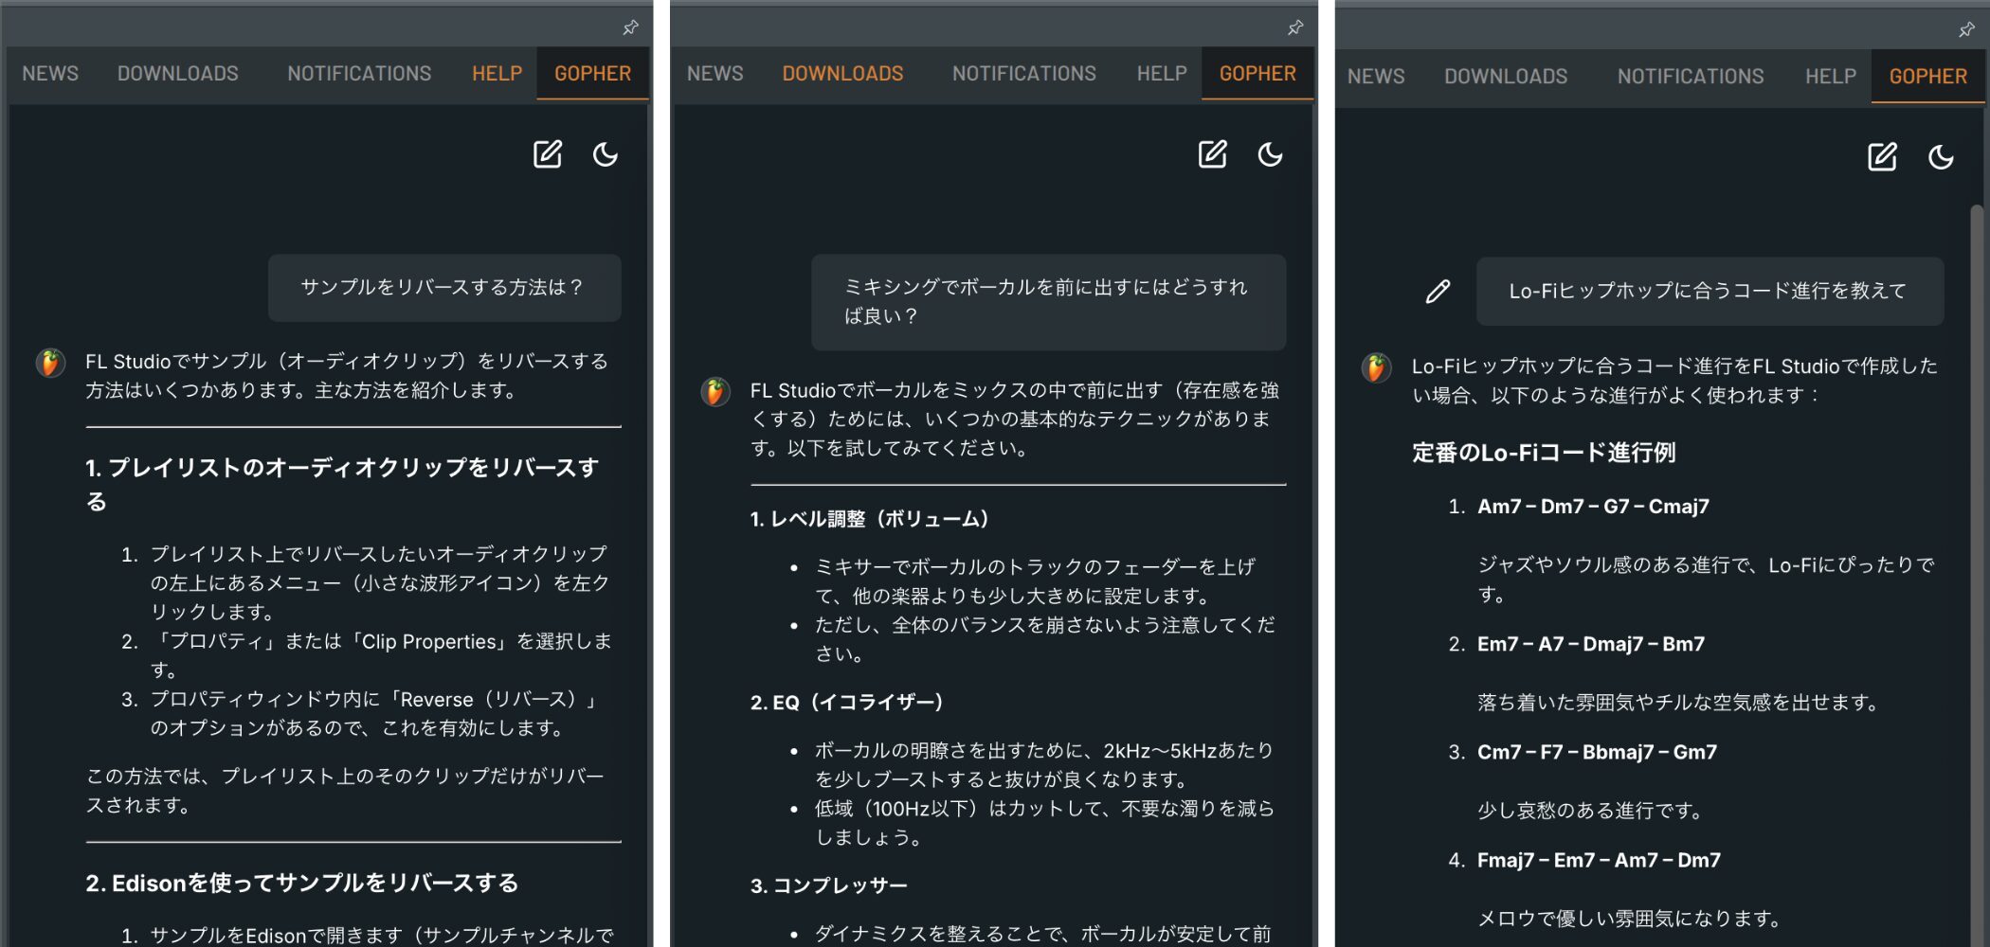Screen dimensions: 1990x947
Task: Toggle dark mode moon icon in middle panel
Action: [x=1271, y=154]
